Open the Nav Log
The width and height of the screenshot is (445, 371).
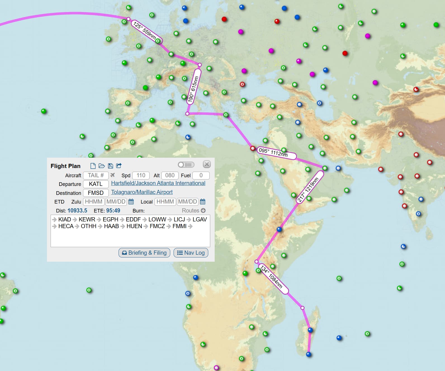[x=191, y=253]
